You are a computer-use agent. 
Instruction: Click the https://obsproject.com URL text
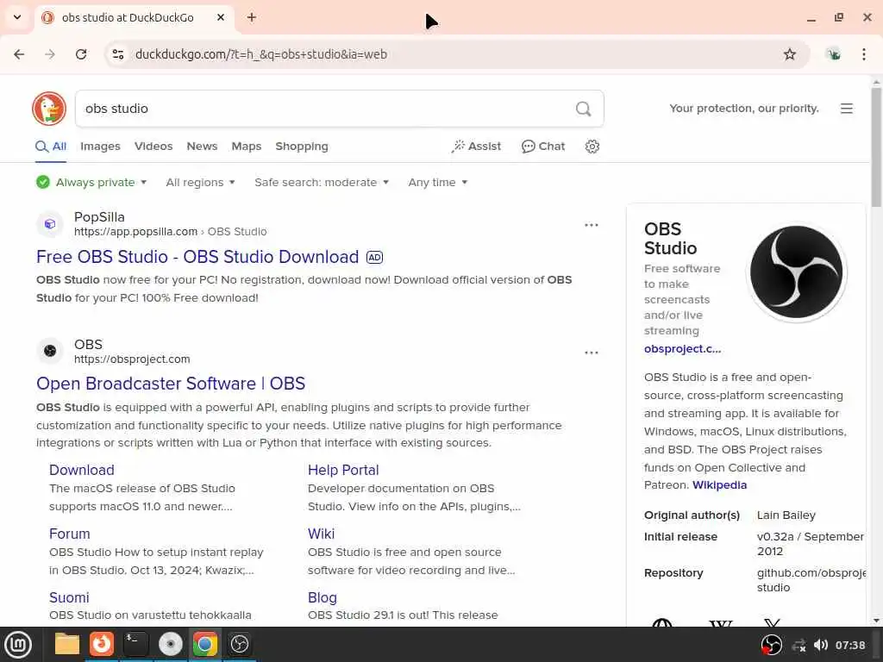pyautogui.click(x=132, y=359)
